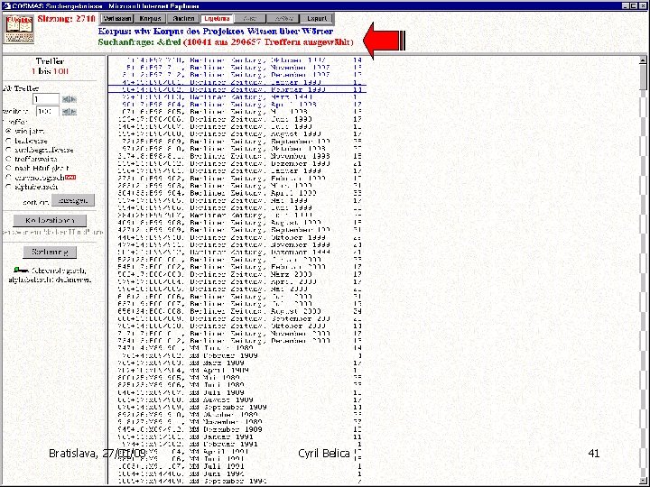
Task: Open the Korpus section
Action: 150,19
